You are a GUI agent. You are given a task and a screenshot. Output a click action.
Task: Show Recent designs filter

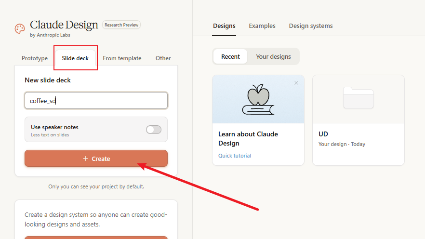[230, 57]
